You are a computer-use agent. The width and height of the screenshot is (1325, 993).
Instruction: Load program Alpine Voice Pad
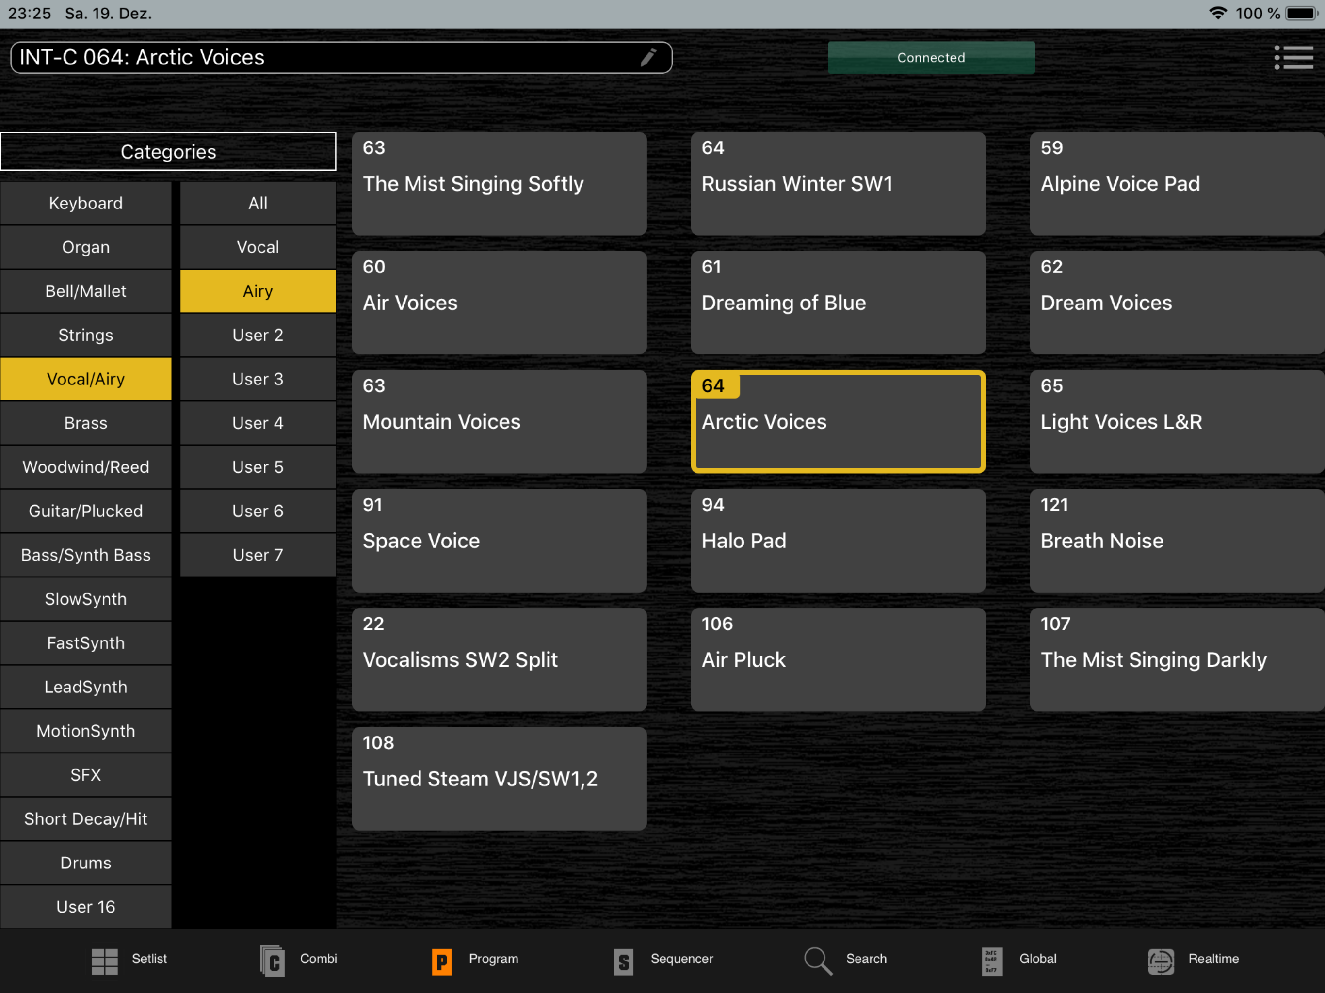(1177, 184)
